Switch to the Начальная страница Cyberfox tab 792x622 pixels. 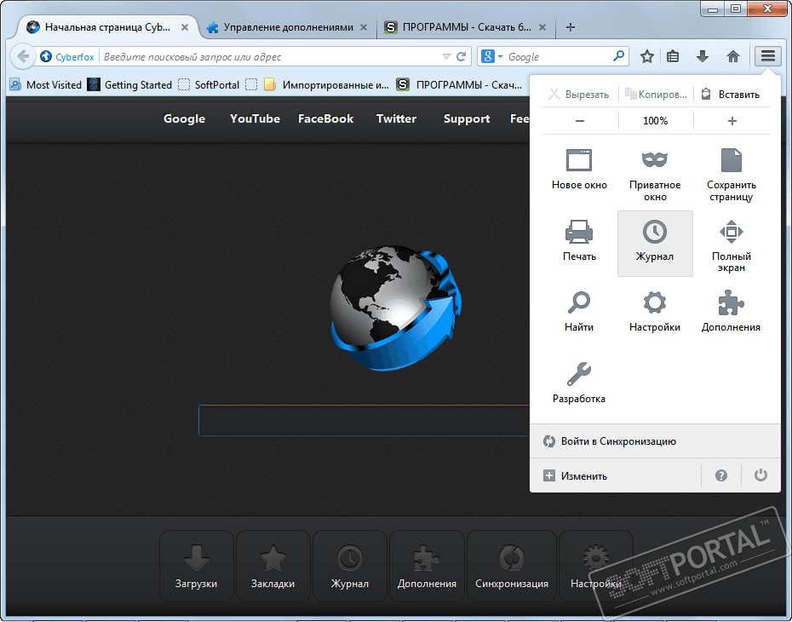tap(107, 27)
